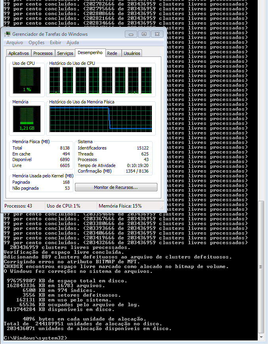268x344 pixels.
Task: Click the line 'Corrigindo erros no atributo BITMAP'
Action: pos(71,262)
